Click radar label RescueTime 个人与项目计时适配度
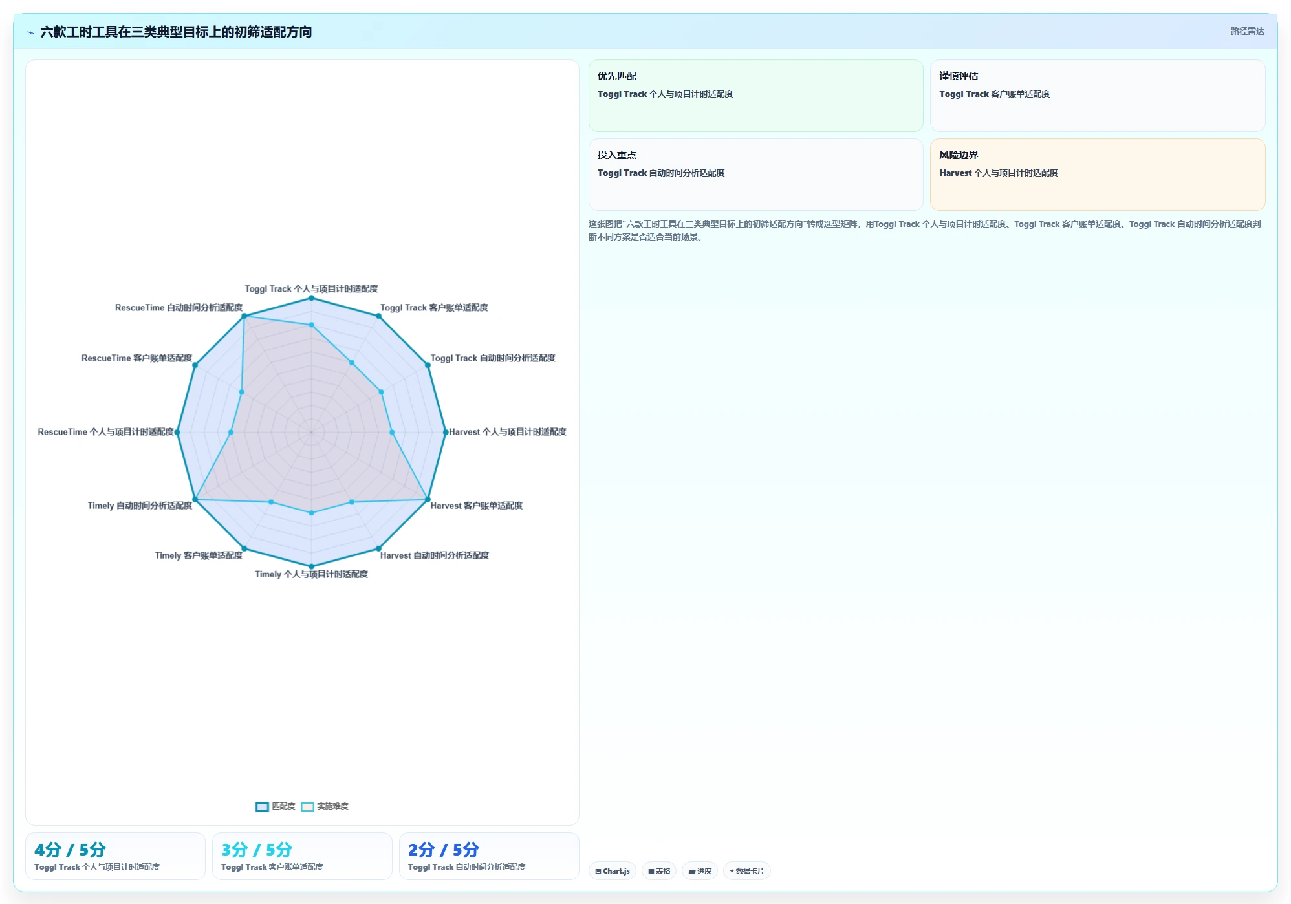 click(x=105, y=432)
